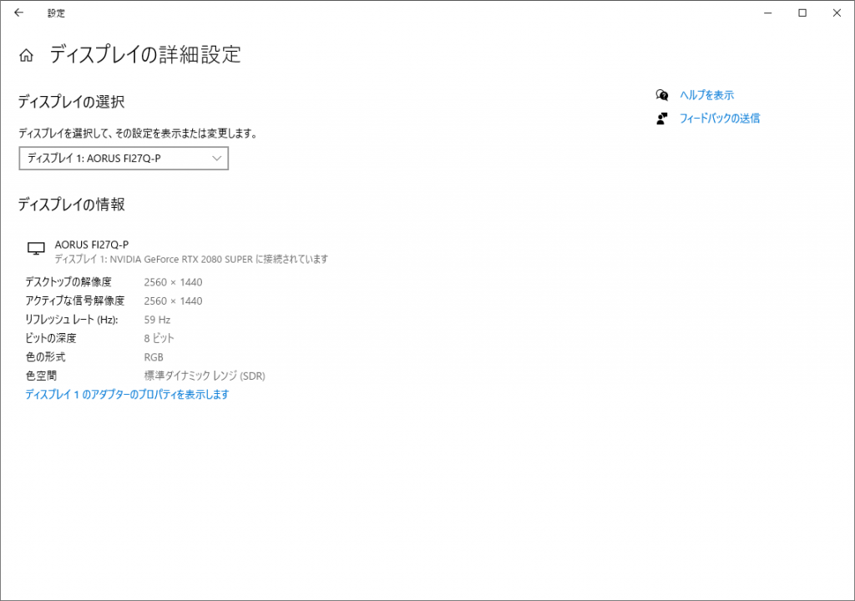Click the ビットの深度 label
Screen dimensions: 855x601
click(51, 338)
